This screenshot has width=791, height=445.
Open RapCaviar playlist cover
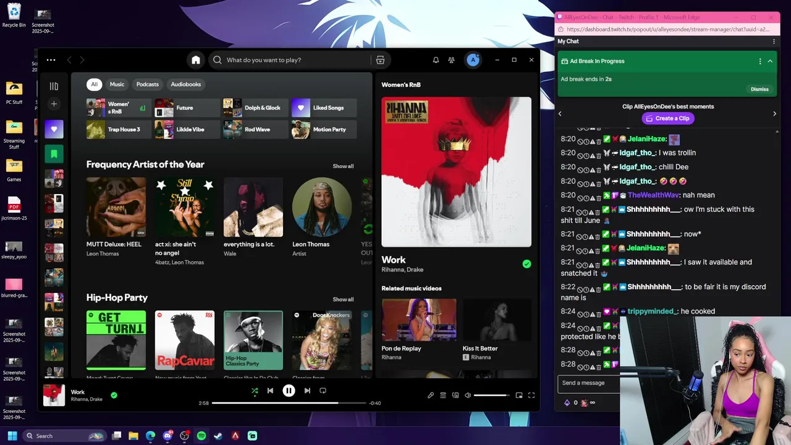pyautogui.click(x=185, y=340)
